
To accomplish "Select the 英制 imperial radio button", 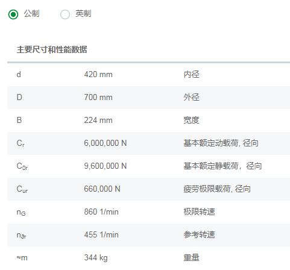I will pyautogui.click(x=65, y=14).
